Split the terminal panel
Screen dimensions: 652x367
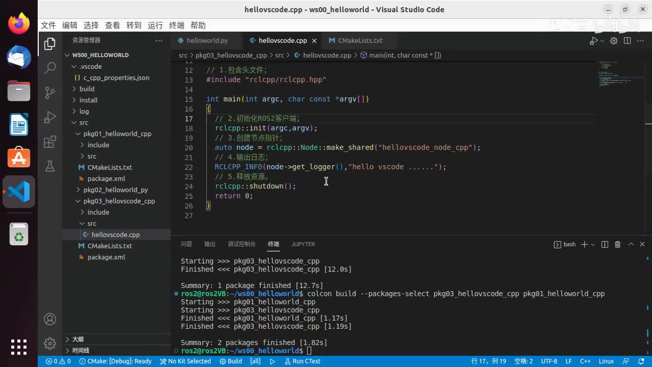pyautogui.click(x=605, y=244)
